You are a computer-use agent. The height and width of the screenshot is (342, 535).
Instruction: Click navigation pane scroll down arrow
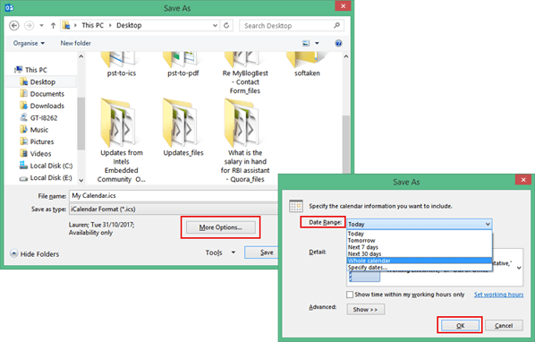coord(81,180)
